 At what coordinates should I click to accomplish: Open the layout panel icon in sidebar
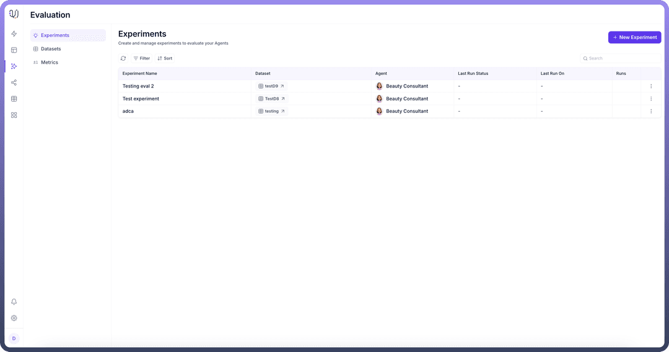click(x=14, y=50)
